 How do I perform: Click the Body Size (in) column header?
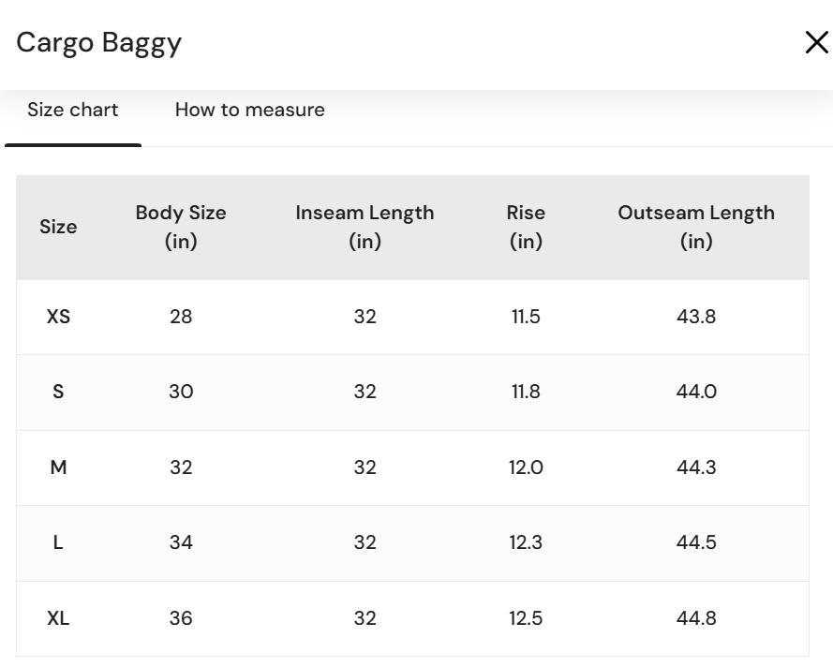coord(181,227)
